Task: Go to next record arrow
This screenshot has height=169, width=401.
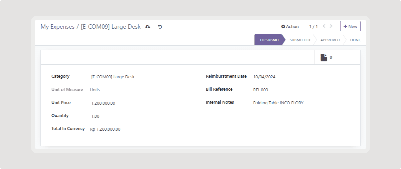Action: pyautogui.click(x=331, y=26)
